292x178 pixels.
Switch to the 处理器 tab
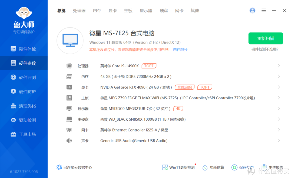pyautogui.click(x=79, y=11)
